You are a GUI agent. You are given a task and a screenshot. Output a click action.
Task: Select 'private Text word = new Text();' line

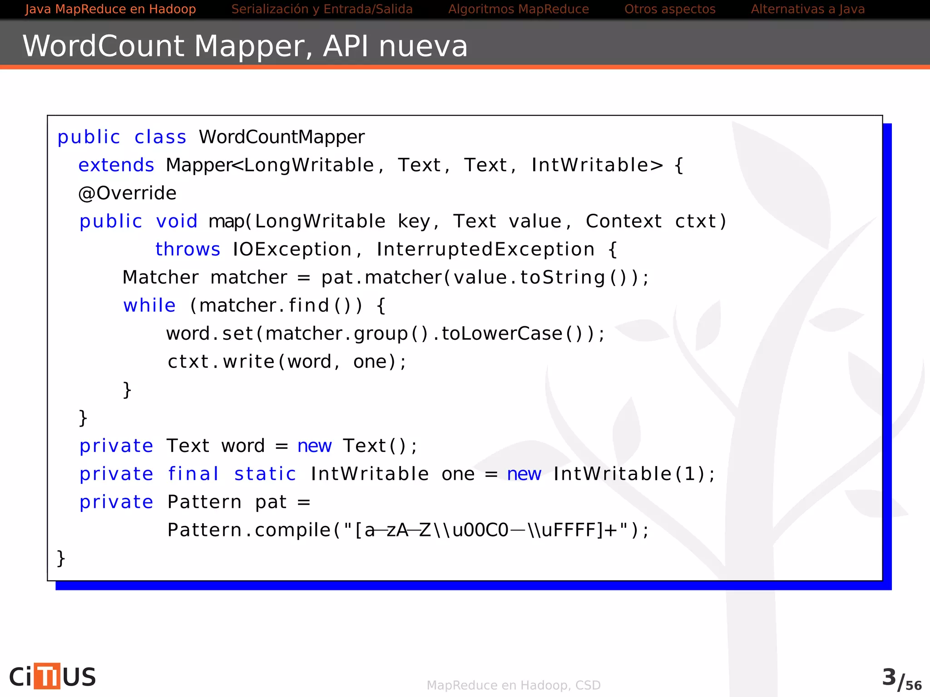(248, 446)
